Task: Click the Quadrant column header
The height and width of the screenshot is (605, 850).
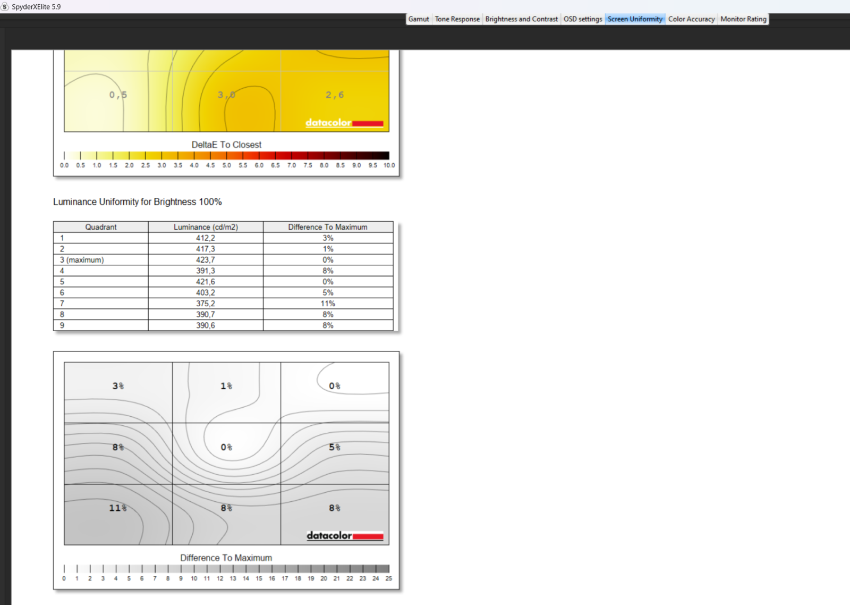Action: coord(101,227)
